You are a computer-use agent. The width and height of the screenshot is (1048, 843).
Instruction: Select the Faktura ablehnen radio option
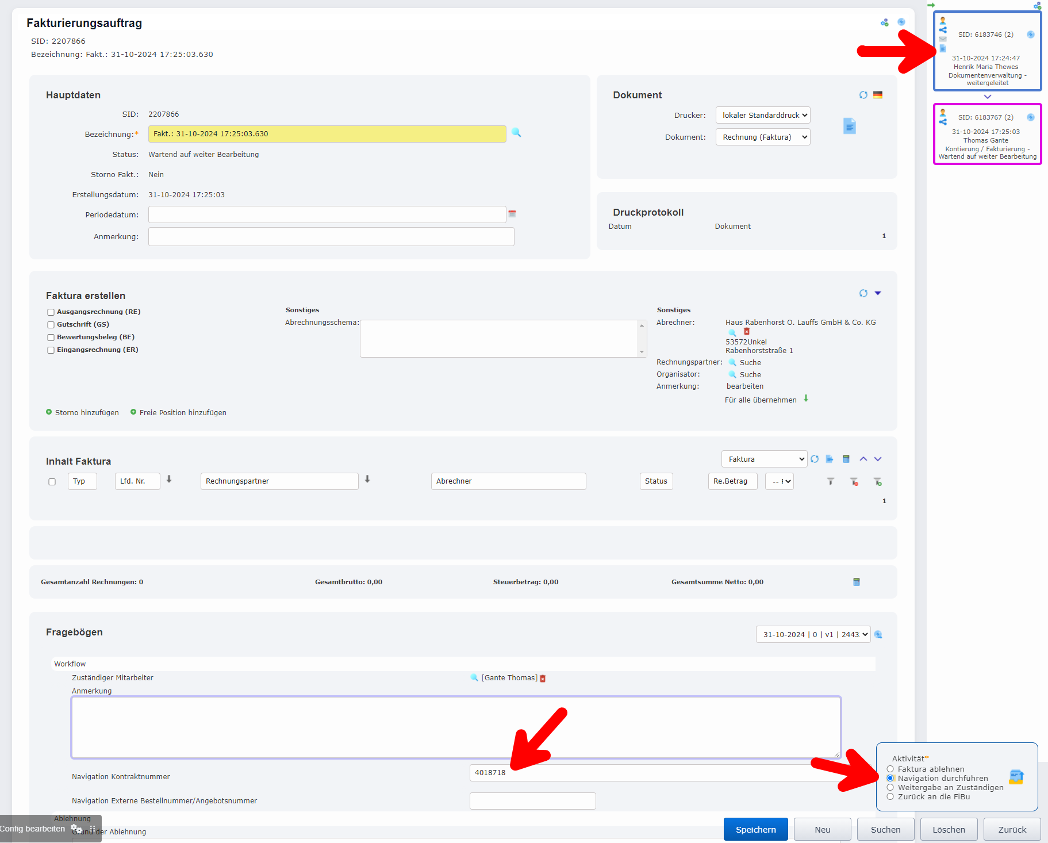pyautogui.click(x=890, y=769)
